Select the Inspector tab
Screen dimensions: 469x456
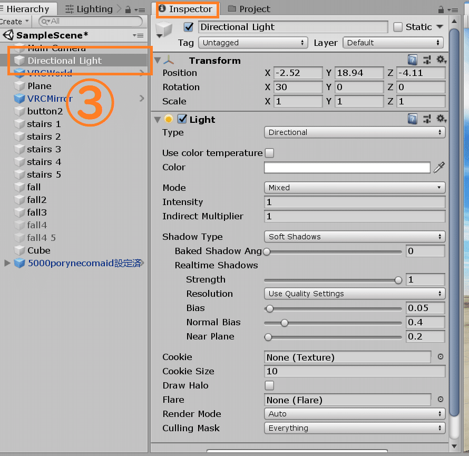(x=188, y=9)
